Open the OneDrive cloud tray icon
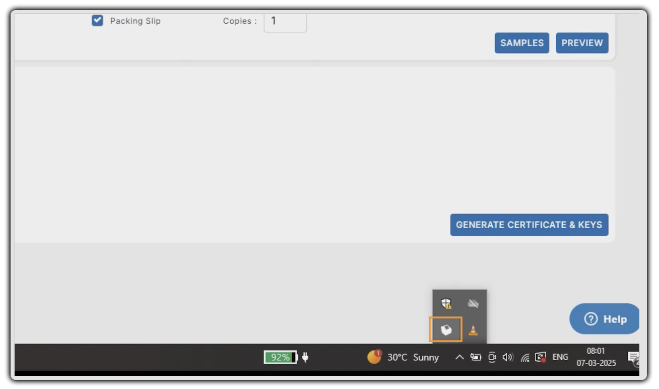This screenshot has width=659, height=389. click(x=473, y=303)
